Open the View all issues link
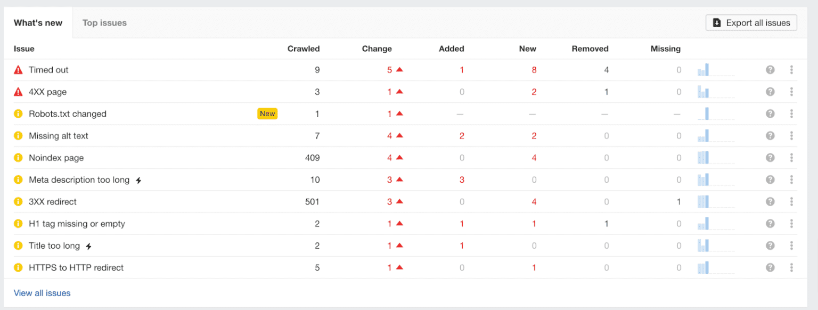 (42, 293)
